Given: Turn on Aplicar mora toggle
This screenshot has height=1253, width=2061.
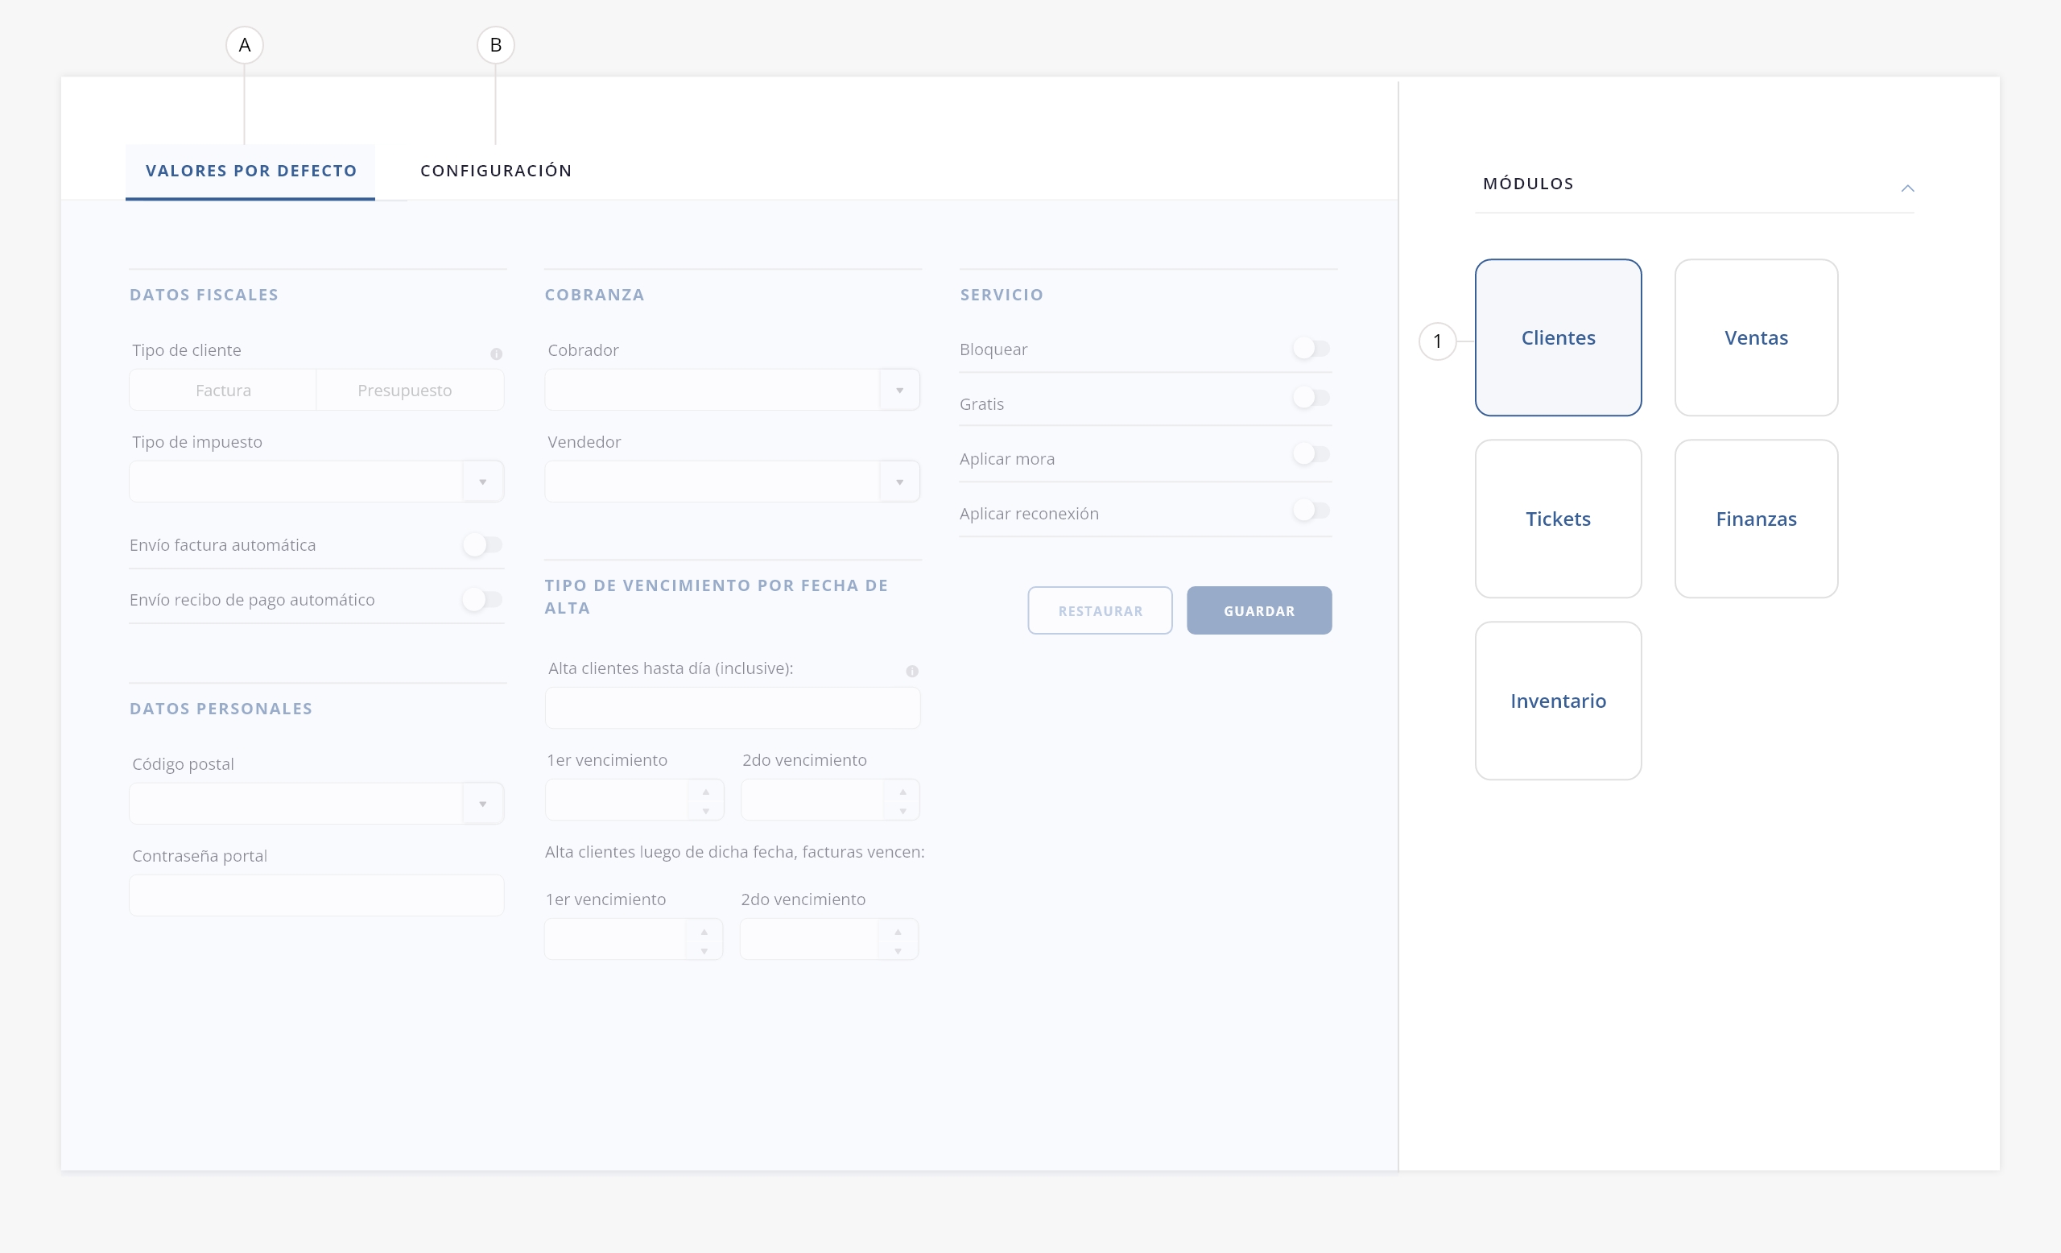Looking at the screenshot, I should click(1310, 454).
